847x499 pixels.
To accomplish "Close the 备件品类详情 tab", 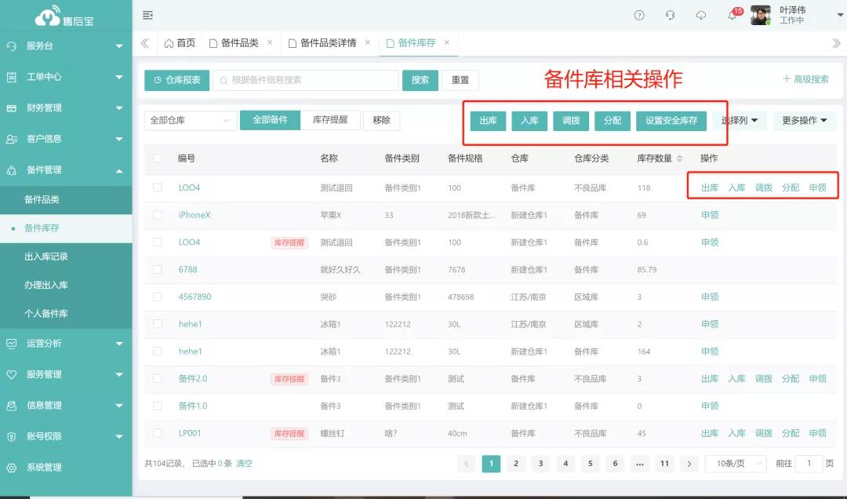I will (x=368, y=42).
